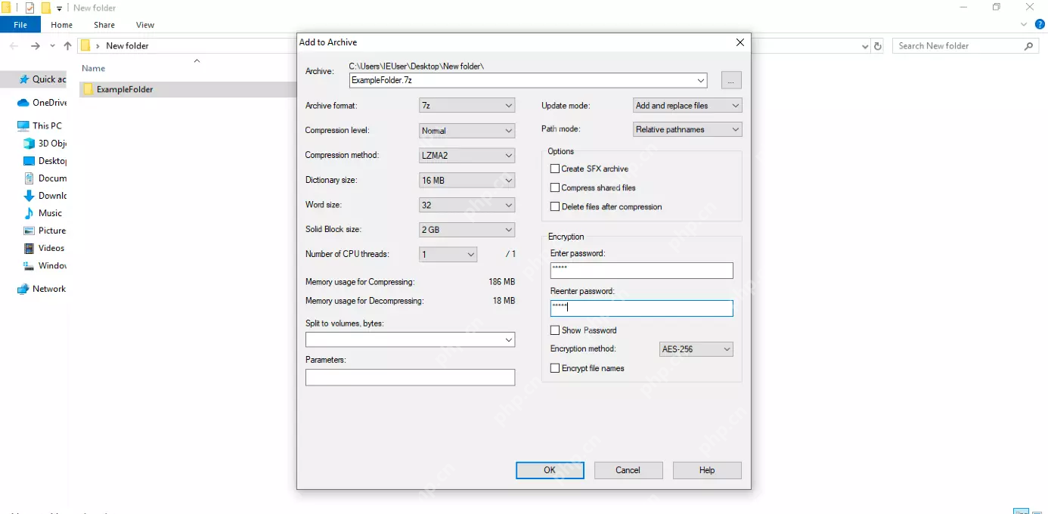Click the Videos film icon
This screenshot has height=514, width=1048.
(29, 248)
